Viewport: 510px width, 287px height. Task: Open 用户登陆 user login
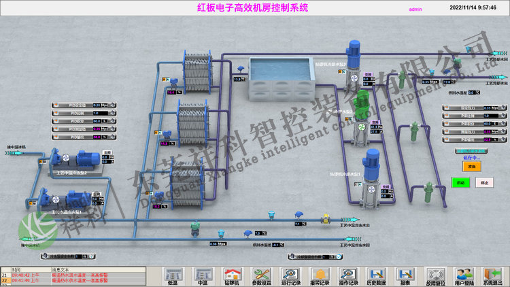(464, 275)
